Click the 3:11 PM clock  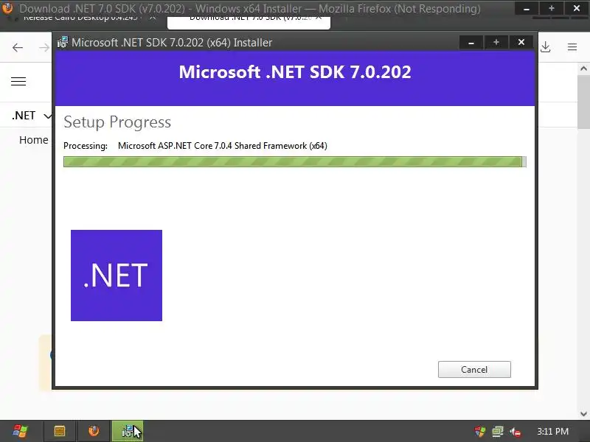pos(552,432)
